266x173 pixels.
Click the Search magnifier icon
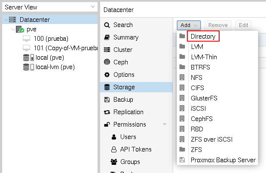(107, 25)
